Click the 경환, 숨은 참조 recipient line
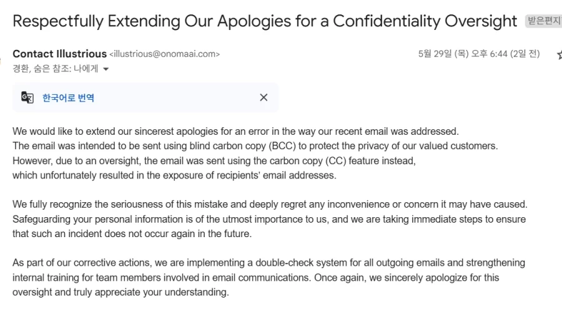Image resolution: width=562 pixels, height=312 pixels. (x=55, y=69)
